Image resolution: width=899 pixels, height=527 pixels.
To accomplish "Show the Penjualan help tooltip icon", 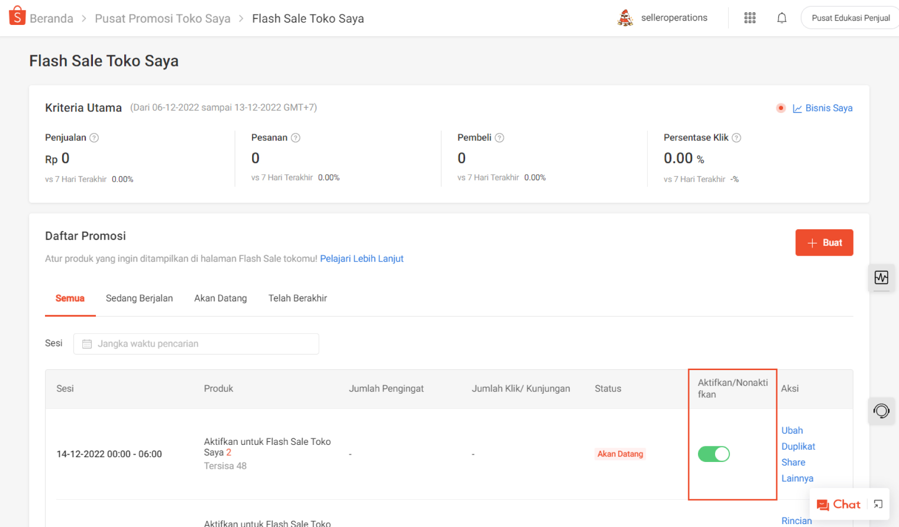I will (94, 137).
